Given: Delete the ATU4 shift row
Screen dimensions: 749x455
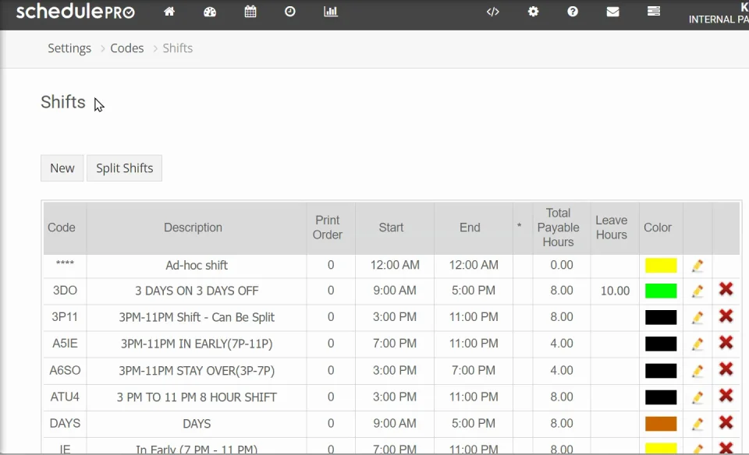Looking at the screenshot, I should pyautogui.click(x=726, y=396).
